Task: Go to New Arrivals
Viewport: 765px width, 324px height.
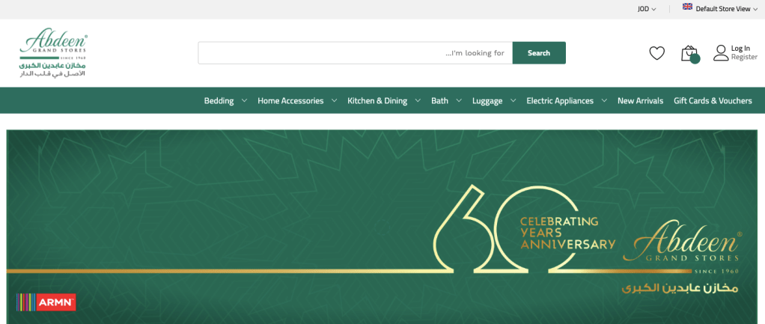Action: tap(640, 101)
